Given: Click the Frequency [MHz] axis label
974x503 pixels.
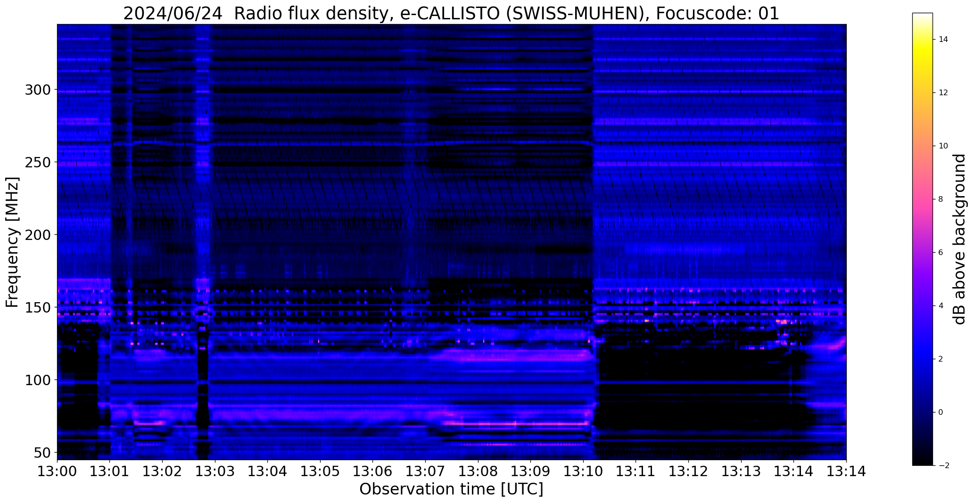Looking at the screenshot, I should coord(12,242).
